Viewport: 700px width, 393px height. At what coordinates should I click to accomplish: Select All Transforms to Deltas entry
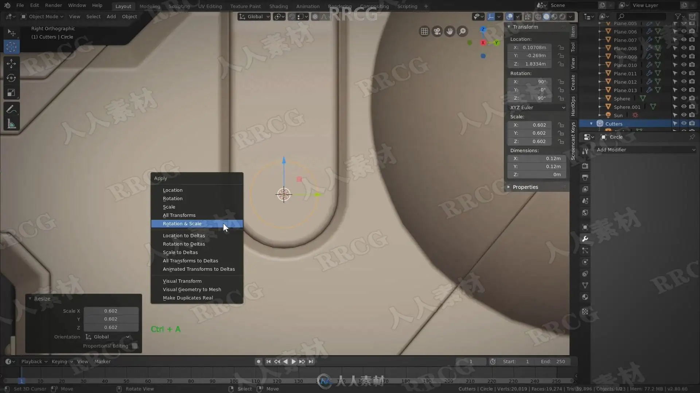coord(190,261)
